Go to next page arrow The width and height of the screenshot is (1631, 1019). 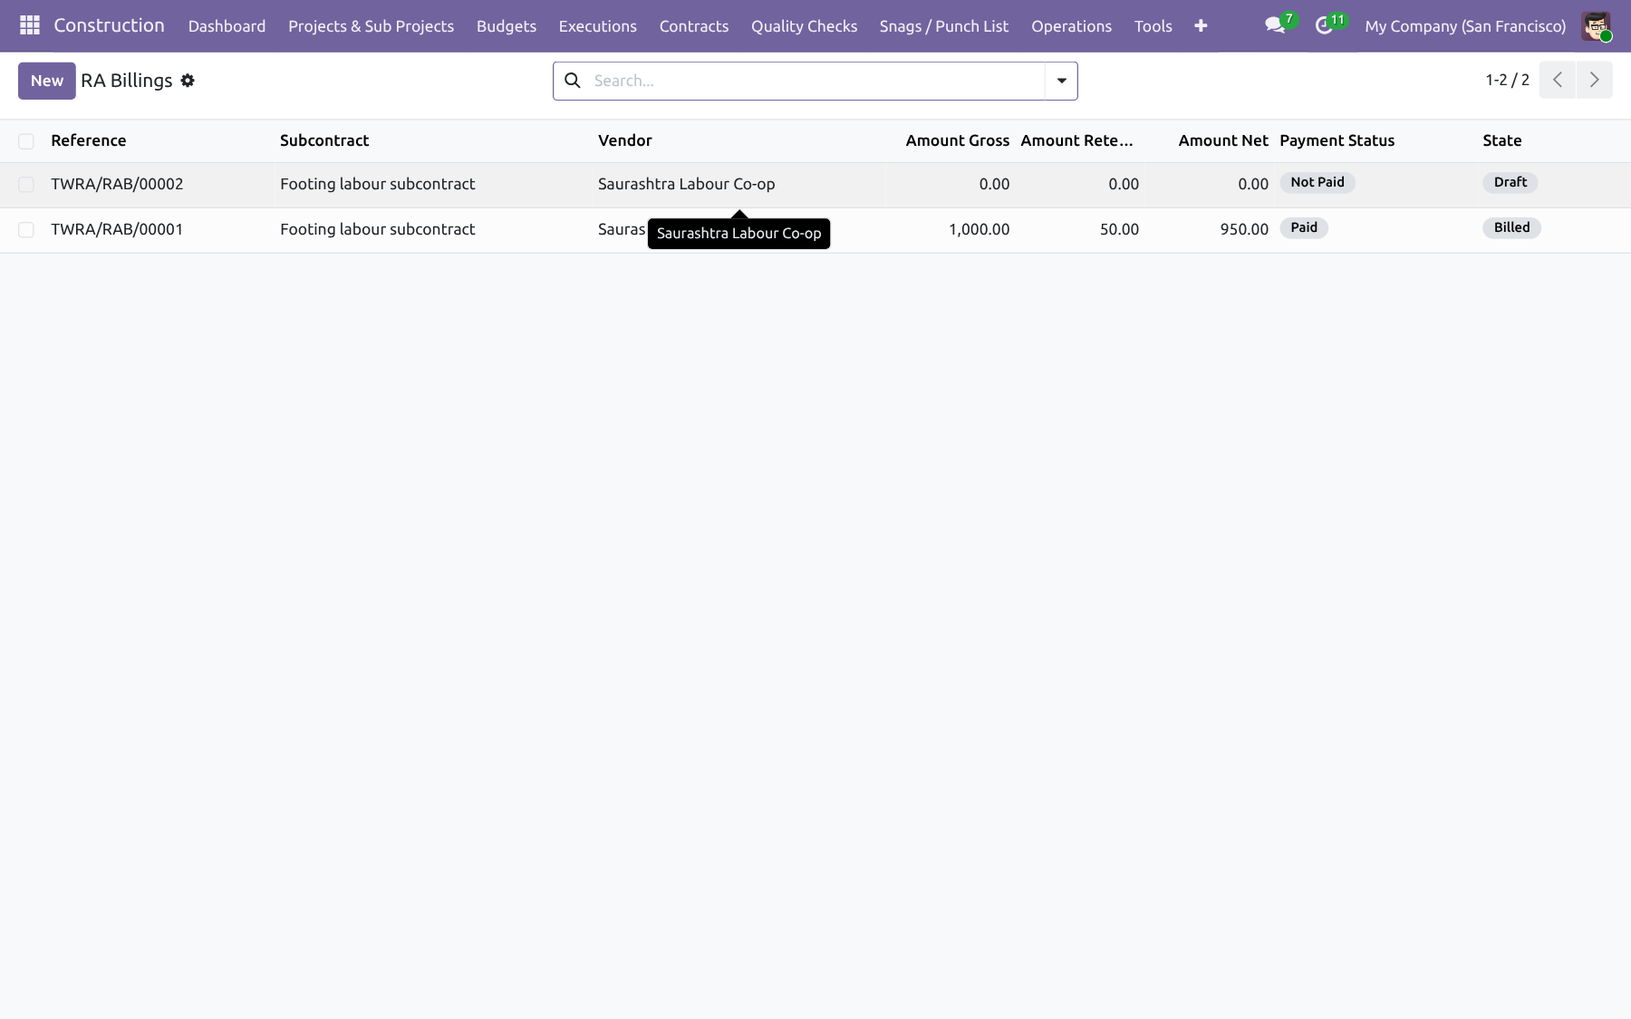[x=1595, y=80]
